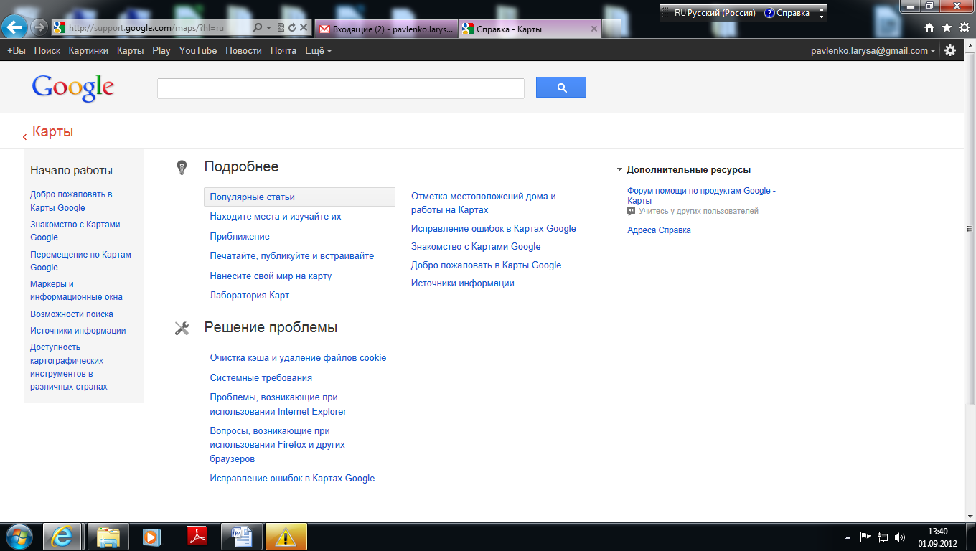Open the browser Home icon

pyautogui.click(x=929, y=28)
